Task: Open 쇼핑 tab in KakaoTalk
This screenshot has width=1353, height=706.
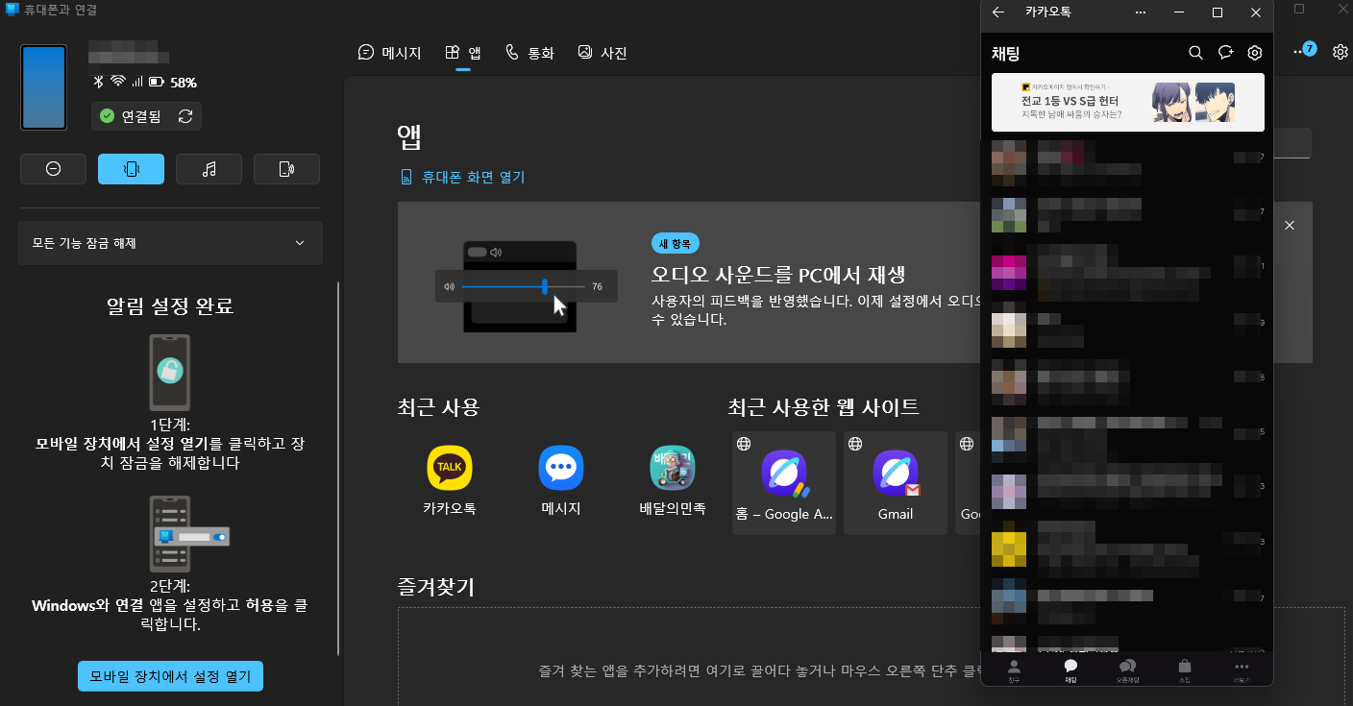Action: point(1184,670)
